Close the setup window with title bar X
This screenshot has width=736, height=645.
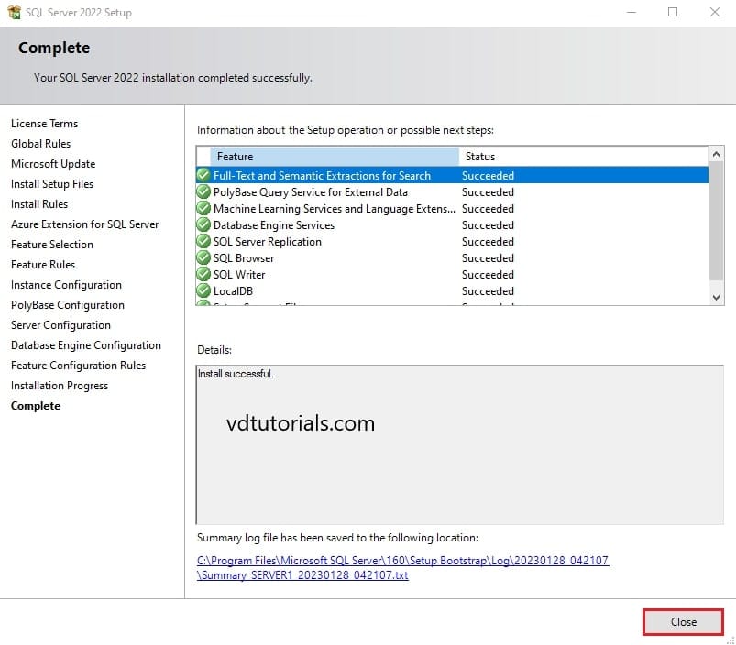point(714,12)
